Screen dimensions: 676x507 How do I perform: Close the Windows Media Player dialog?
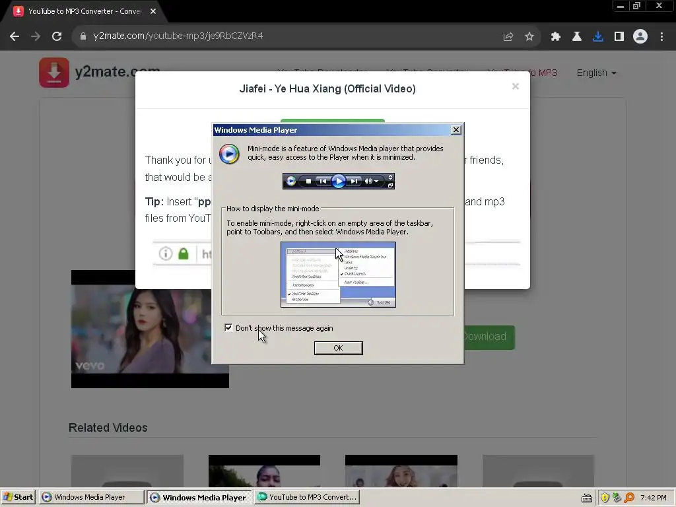pos(456,130)
